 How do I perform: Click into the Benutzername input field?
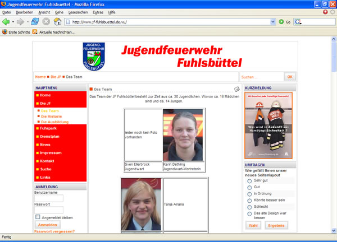point(48,198)
